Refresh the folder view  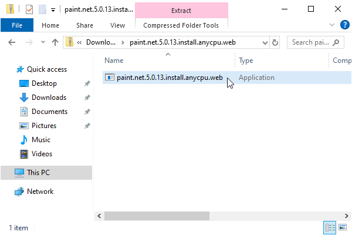pos(275,42)
